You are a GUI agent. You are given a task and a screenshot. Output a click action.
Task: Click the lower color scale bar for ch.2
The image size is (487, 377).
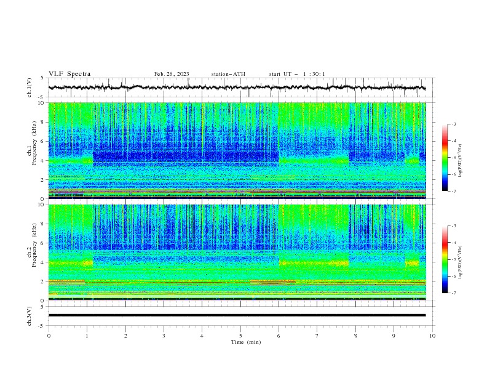[445, 259]
